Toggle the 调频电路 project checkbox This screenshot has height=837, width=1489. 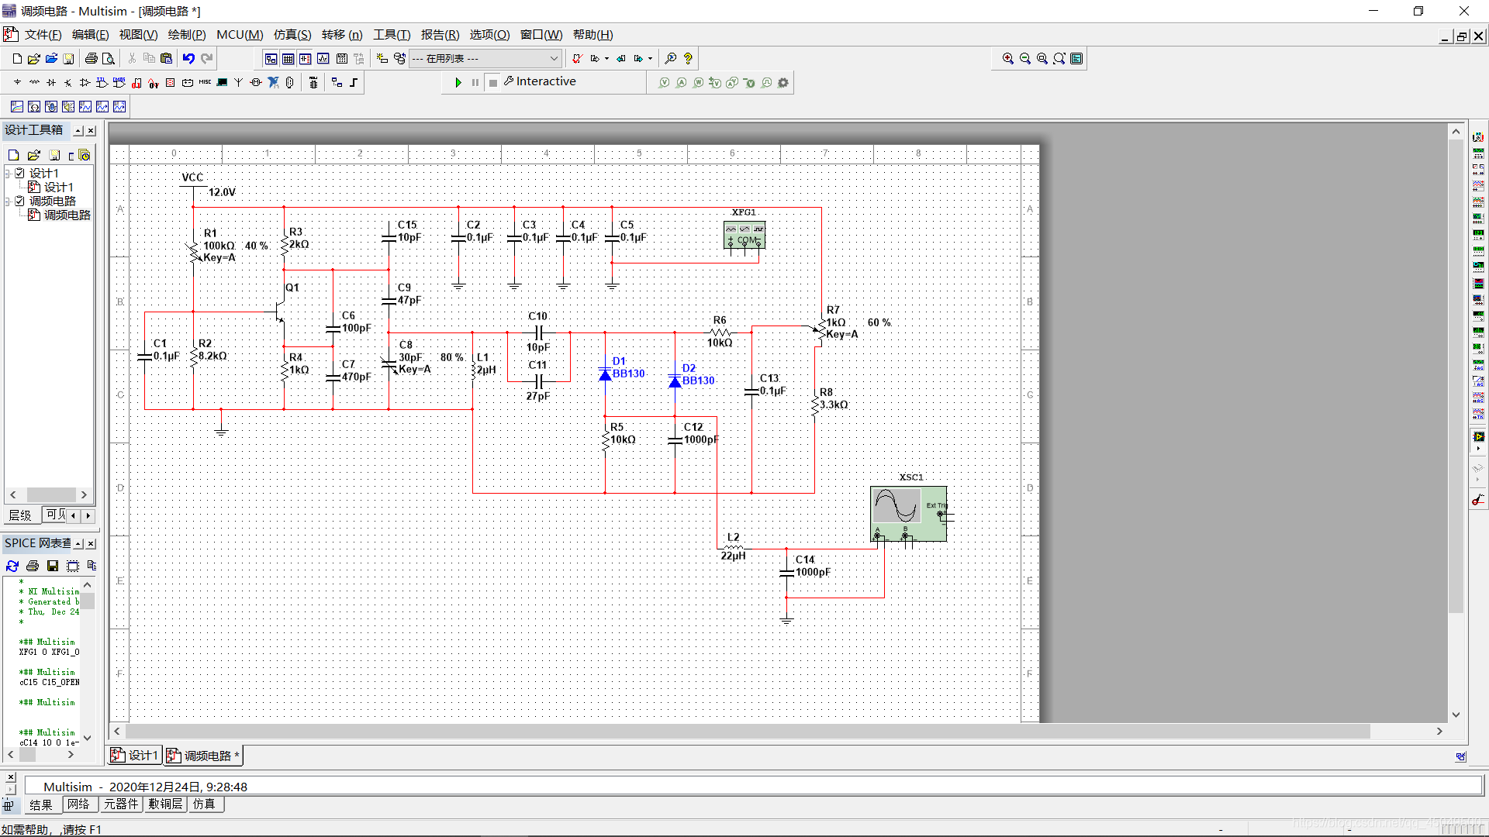click(20, 201)
